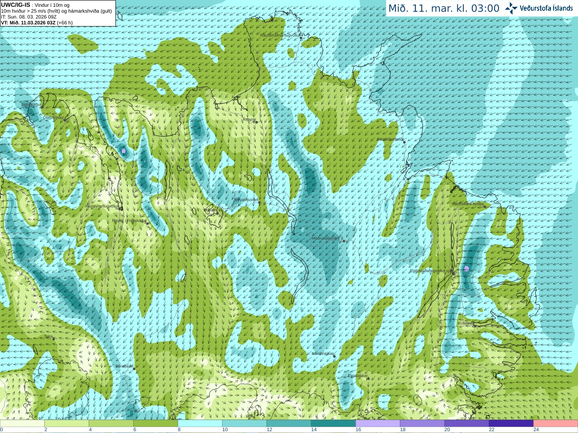Select the 14–16 m/s legend color
The width and height of the screenshot is (578, 433).
pyautogui.click(x=333, y=424)
